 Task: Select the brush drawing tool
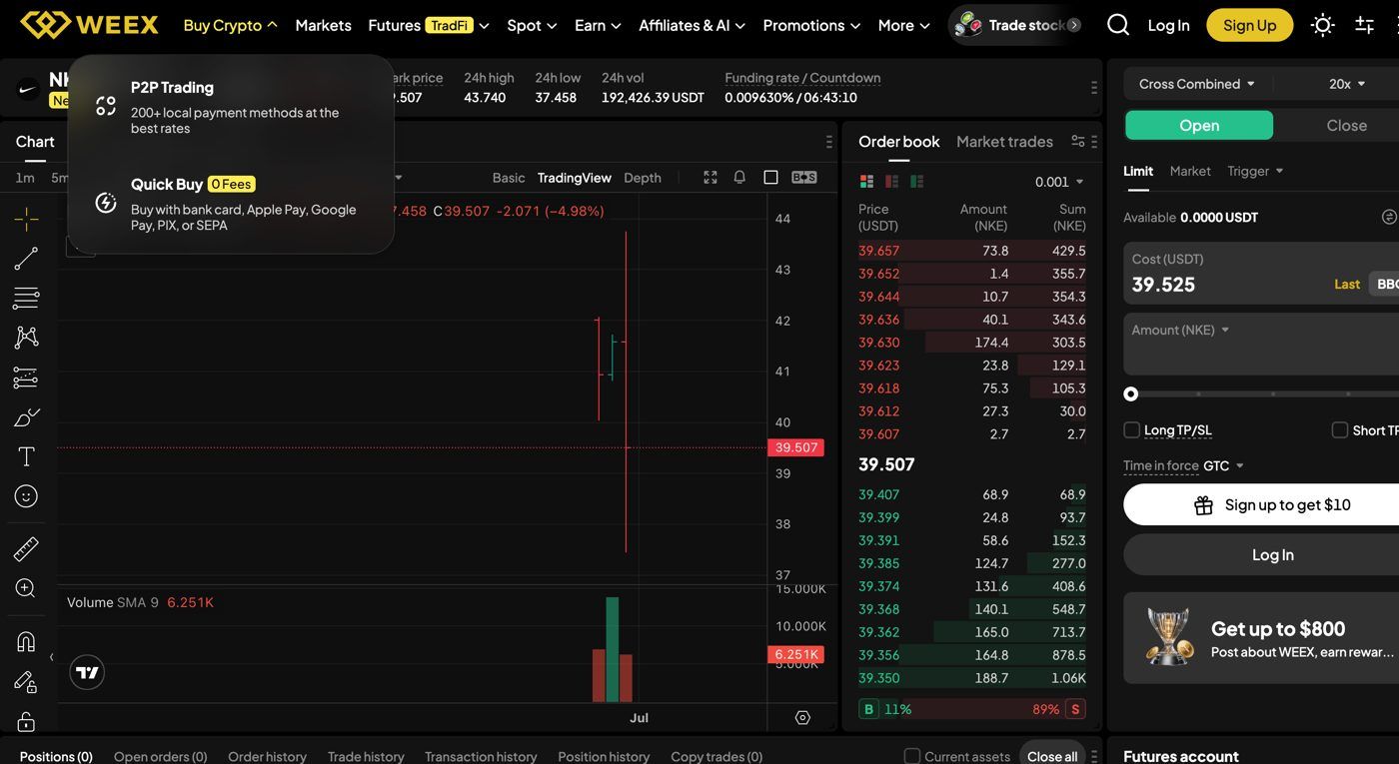pyautogui.click(x=26, y=417)
